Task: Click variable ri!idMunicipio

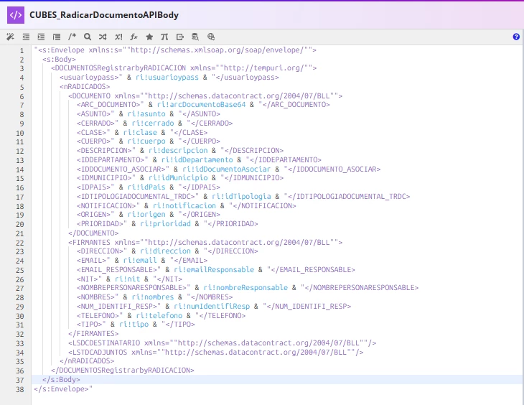Action: coord(178,178)
